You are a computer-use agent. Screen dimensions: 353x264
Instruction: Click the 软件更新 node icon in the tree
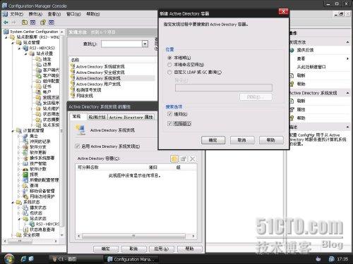pos(25,153)
